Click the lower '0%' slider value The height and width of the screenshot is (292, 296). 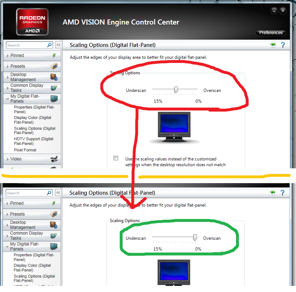(x=198, y=249)
